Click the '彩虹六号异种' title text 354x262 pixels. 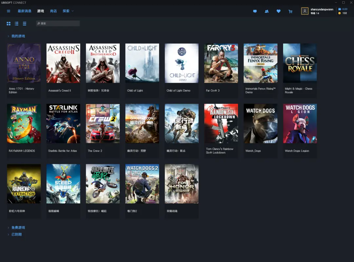click(17, 211)
